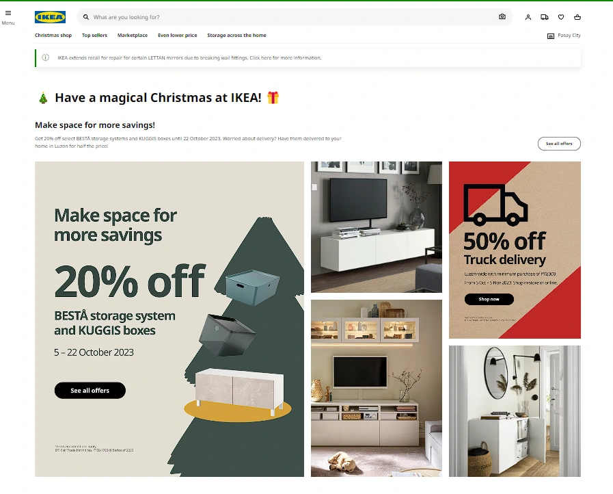Open the LETTAN mirrors recall notice link

coord(189,57)
